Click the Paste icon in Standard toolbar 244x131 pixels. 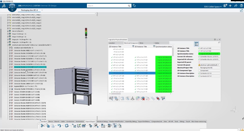[53, 126]
